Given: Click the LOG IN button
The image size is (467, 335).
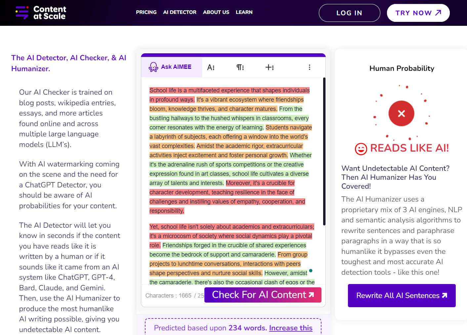Looking at the screenshot, I should (x=349, y=13).
